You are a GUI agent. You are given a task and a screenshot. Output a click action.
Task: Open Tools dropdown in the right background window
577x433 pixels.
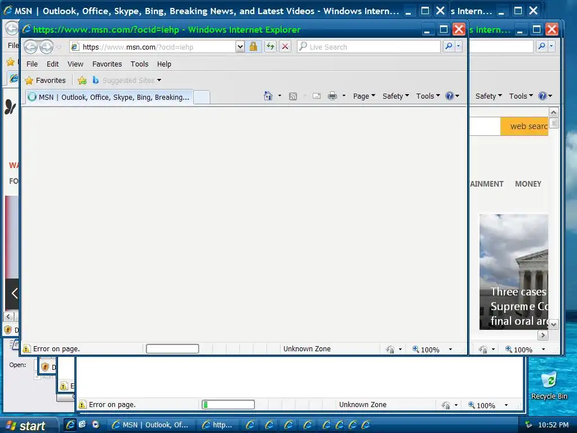point(521,96)
